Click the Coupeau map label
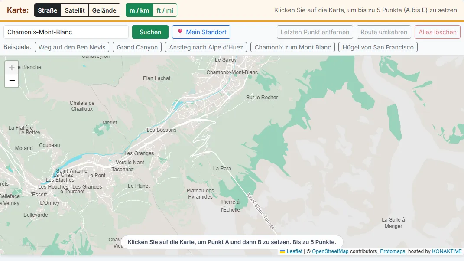Screen dimensions: 464x261 (49, 145)
